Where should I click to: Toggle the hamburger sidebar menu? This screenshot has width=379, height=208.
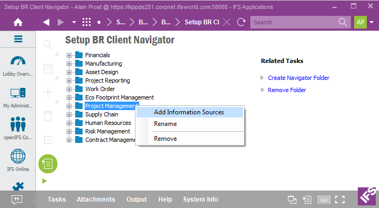coord(18,39)
